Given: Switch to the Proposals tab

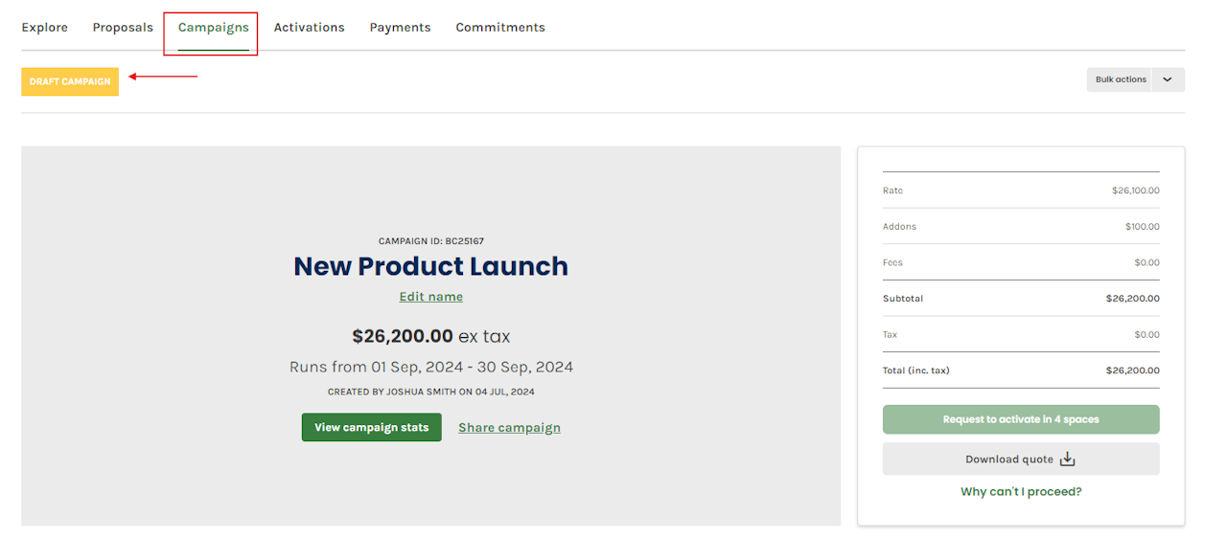Looking at the screenshot, I should [123, 28].
